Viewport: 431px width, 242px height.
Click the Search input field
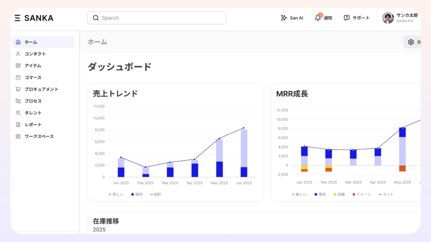point(157,18)
